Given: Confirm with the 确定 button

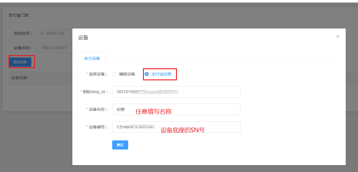Looking at the screenshot, I should tap(120, 145).
